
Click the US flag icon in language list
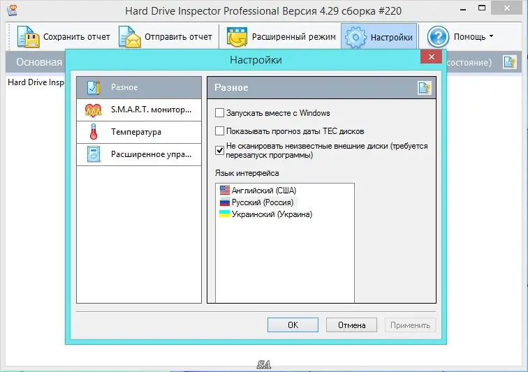tap(225, 191)
